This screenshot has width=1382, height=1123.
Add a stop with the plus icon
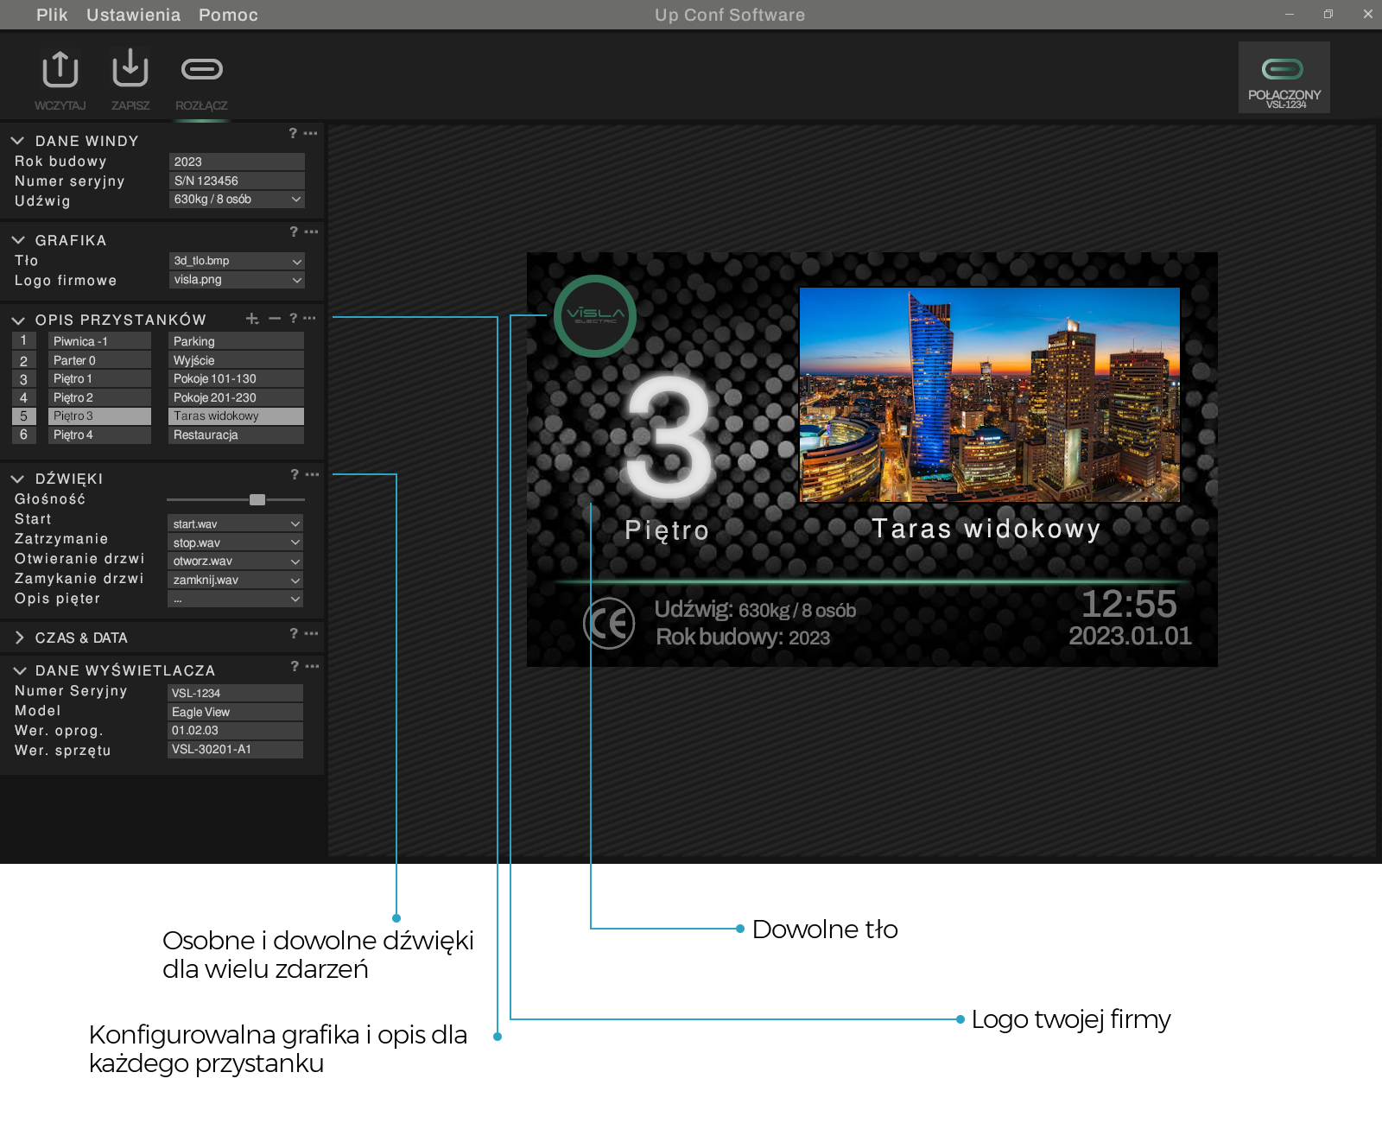(252, 319)
